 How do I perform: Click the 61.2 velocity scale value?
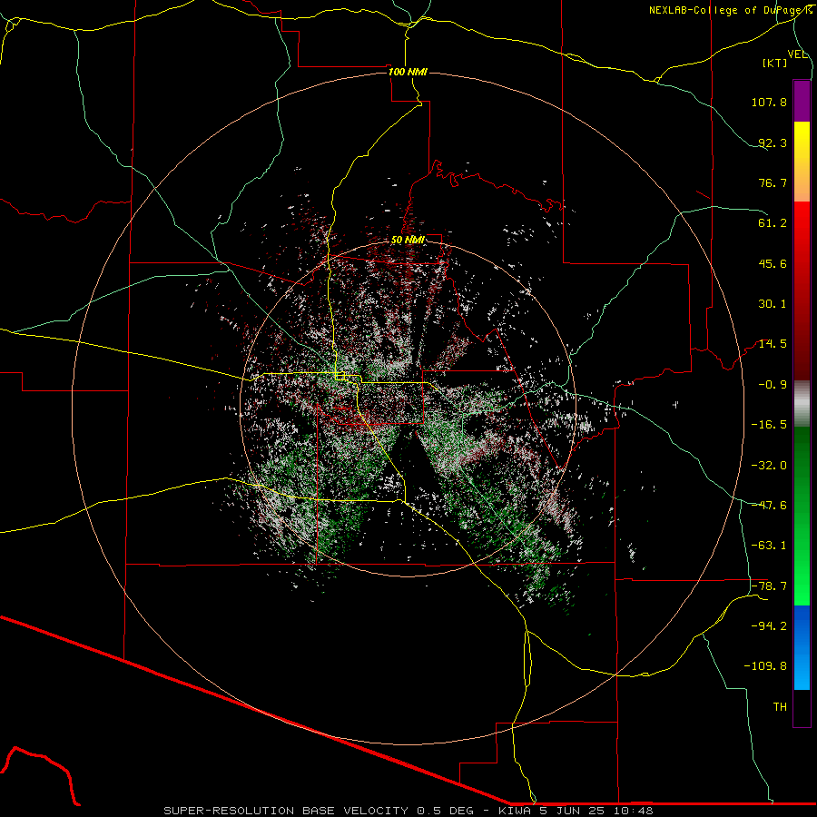pos(773,223)
